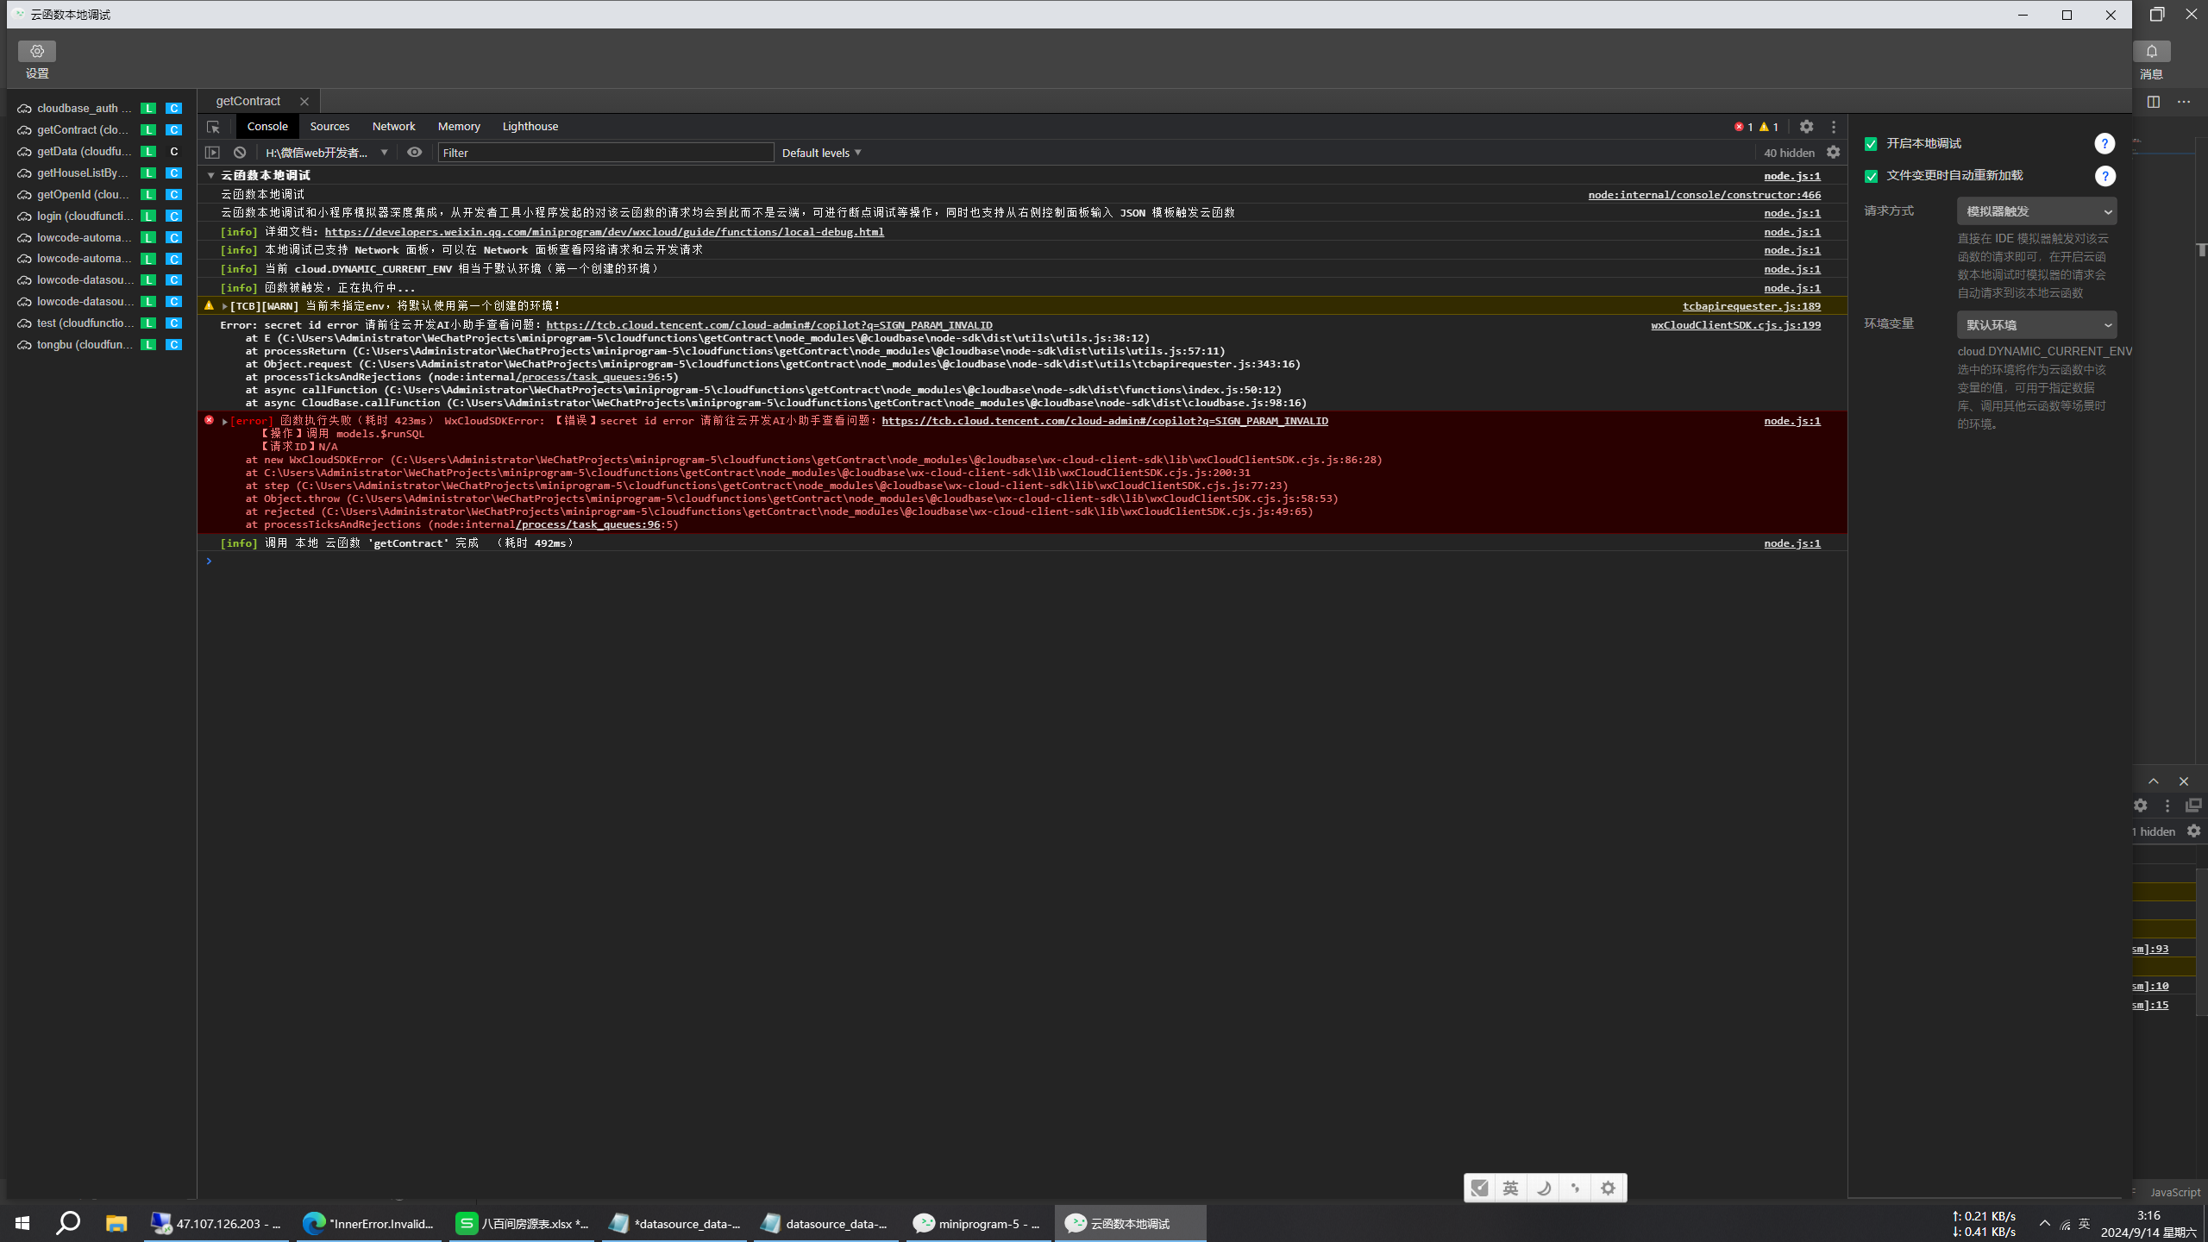Uncheck the 开启本地调试 checkbox
This screenshot has width=2208, height=1242.
(1871, 144)
